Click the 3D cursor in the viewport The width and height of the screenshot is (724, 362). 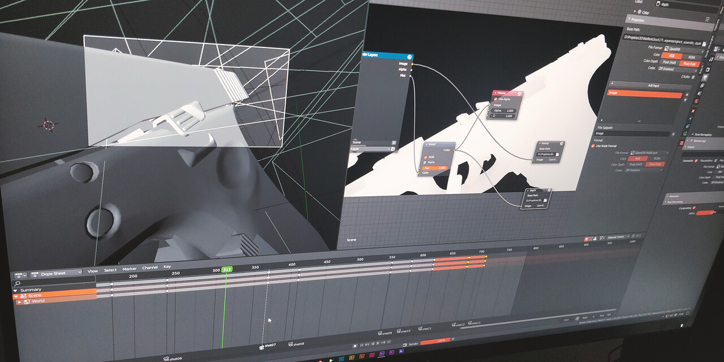point(49,124)
